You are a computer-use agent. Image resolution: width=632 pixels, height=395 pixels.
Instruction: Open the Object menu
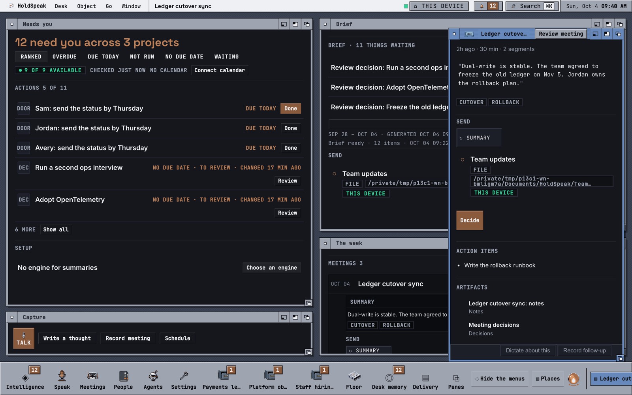pos(87,6)
